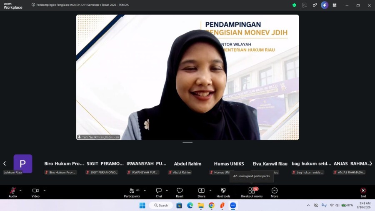Select the Biro Hukum Prov participant tile
Viewport: 375px width, 211px height.
[x=64, y=164]
